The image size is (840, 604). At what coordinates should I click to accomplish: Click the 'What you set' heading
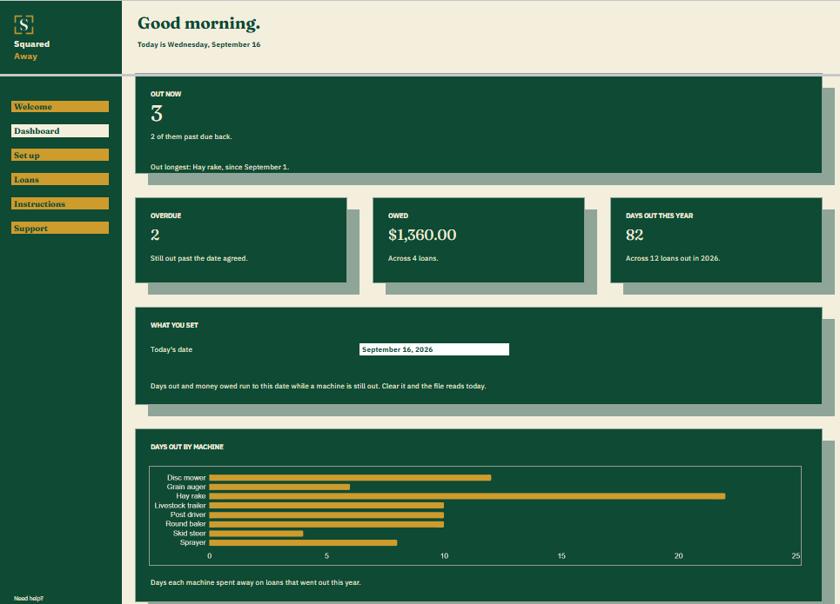[174, 325]
